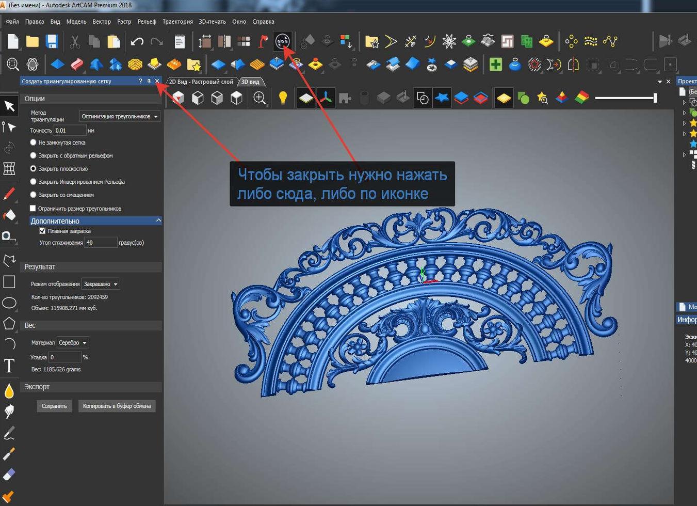
Task: Open panel help question mark
Action: pyautogui.click(x=140, y=81)
